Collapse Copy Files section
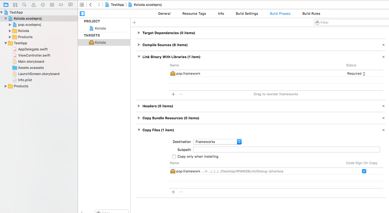The height and width of the screenshot is (213, 389). point(139,130)
